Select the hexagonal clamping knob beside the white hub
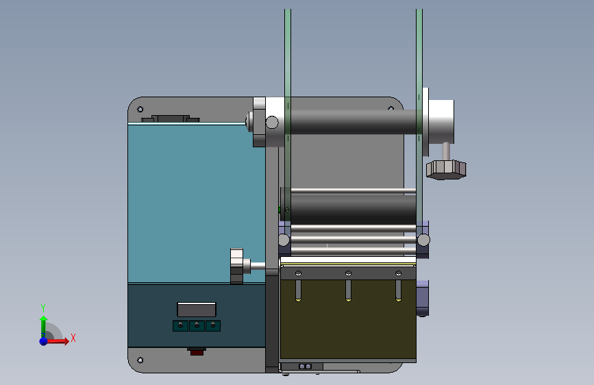This screenshot has width=594, height=385. tap(446, 169)
